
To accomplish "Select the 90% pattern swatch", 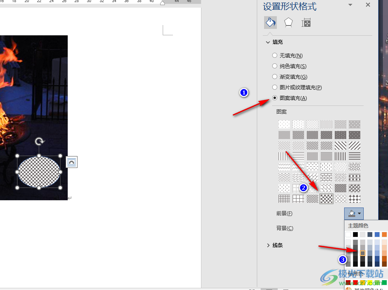I will coord(355,135).
